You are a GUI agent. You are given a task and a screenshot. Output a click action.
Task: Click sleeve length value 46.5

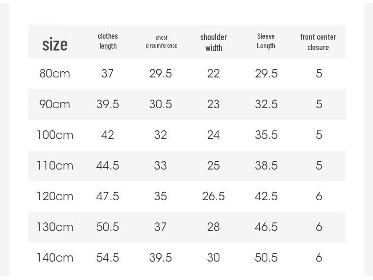[266, 227]
